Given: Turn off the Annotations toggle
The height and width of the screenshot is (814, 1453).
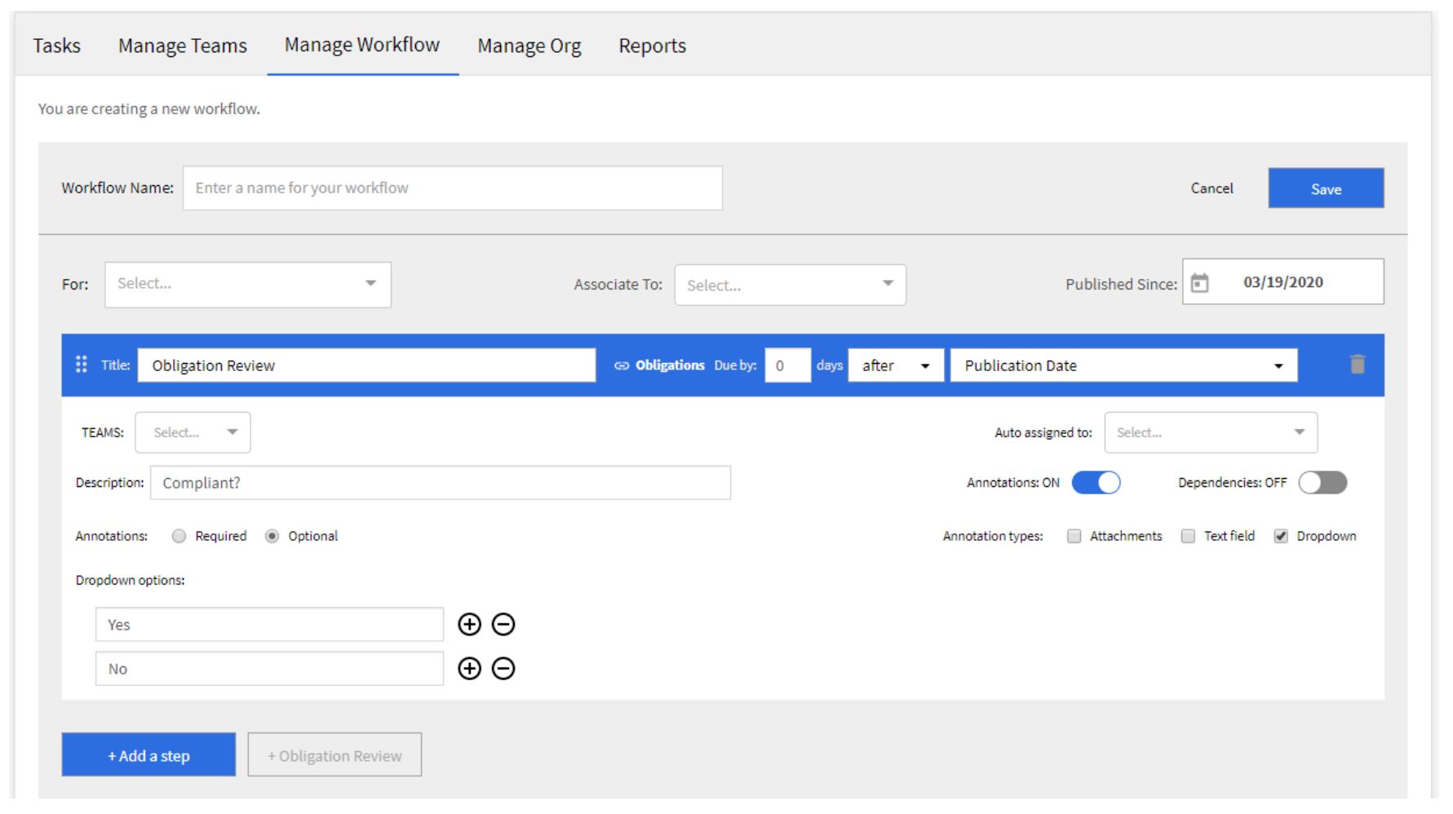Looking at the screenshot, I should 1096,483.
